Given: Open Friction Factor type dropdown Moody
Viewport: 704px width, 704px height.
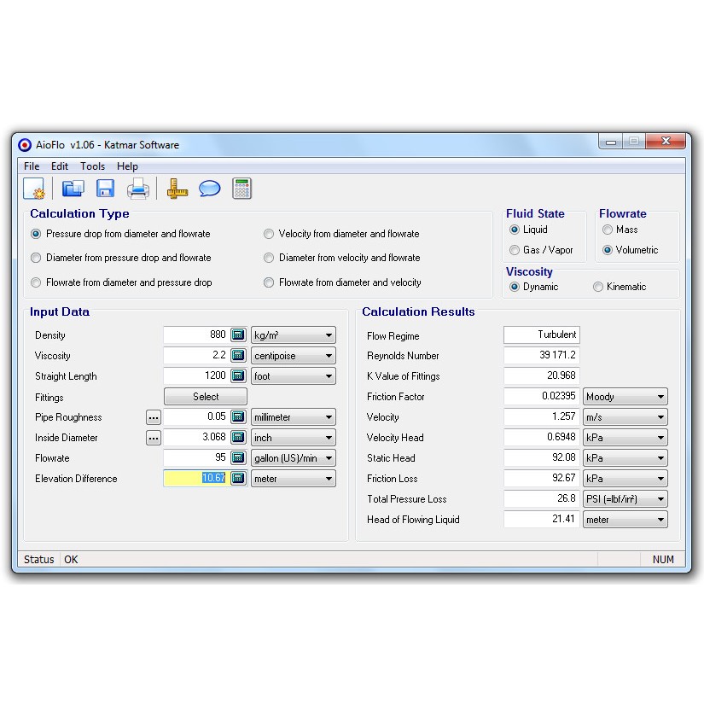Looking at the screenshot, I should (x=625, y=397).
